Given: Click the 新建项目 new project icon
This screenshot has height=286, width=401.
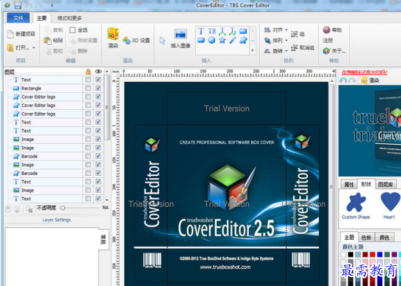Looking at the screenshot, I should pyautogui.click(x=11, y=34).
